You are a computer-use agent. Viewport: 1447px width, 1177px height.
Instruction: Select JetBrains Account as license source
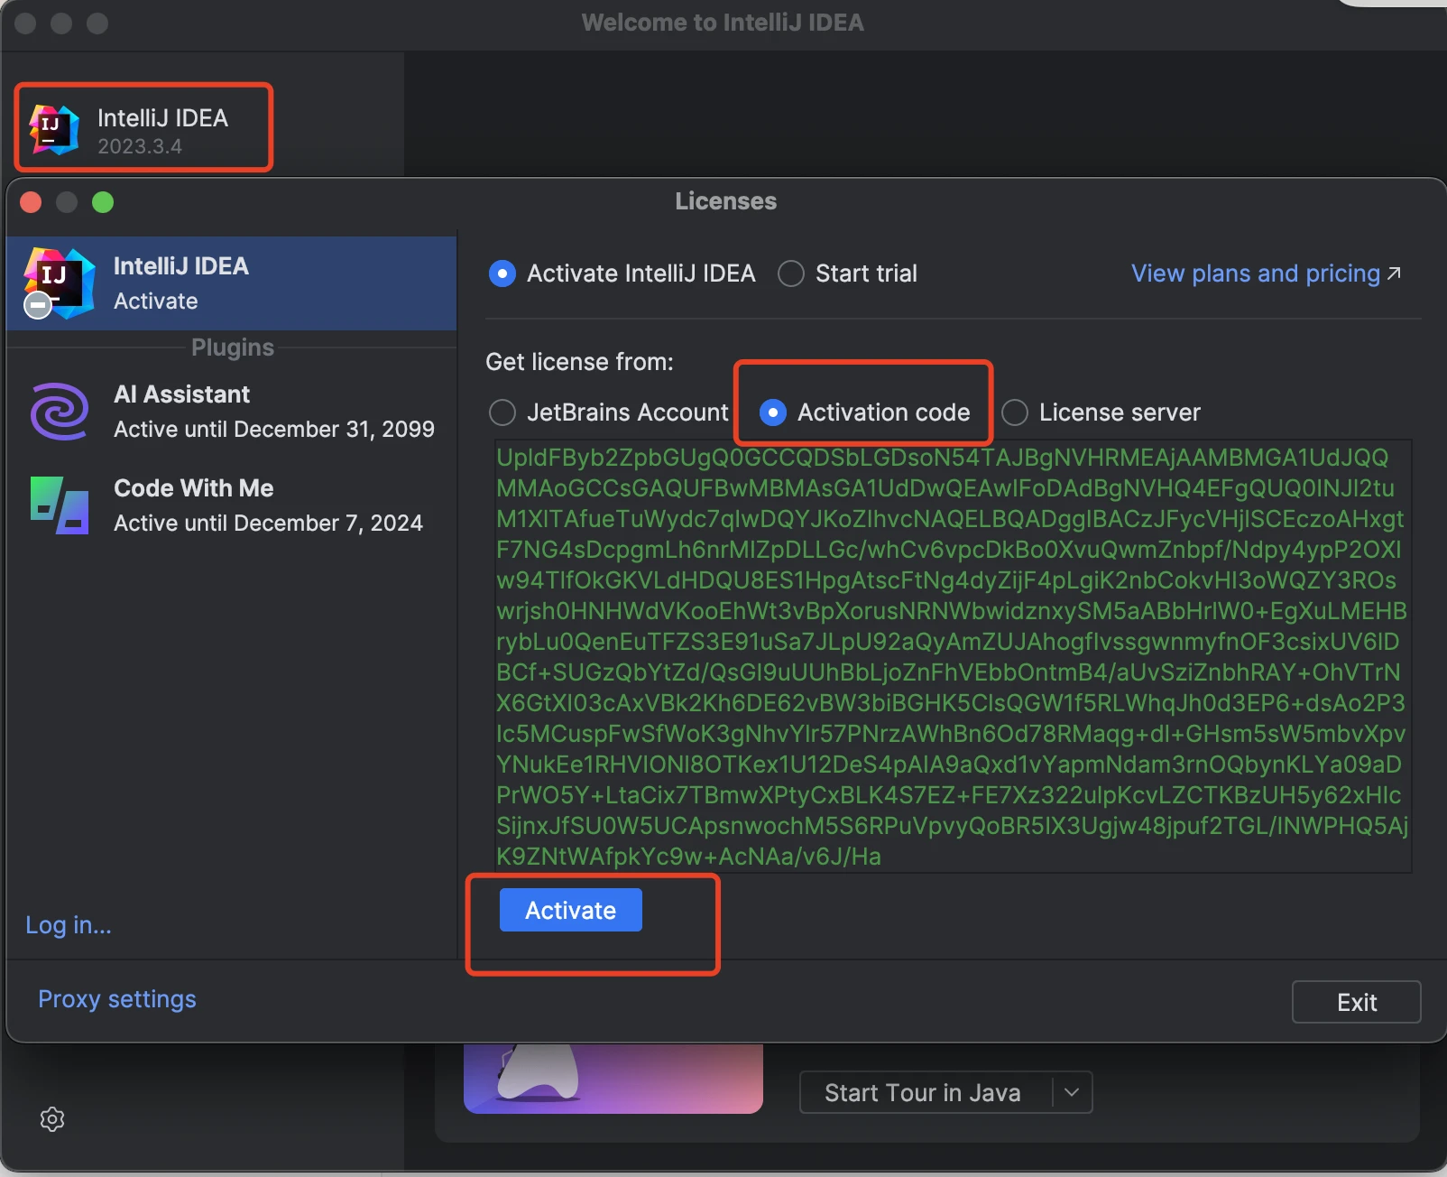click(x=502, y=412)
